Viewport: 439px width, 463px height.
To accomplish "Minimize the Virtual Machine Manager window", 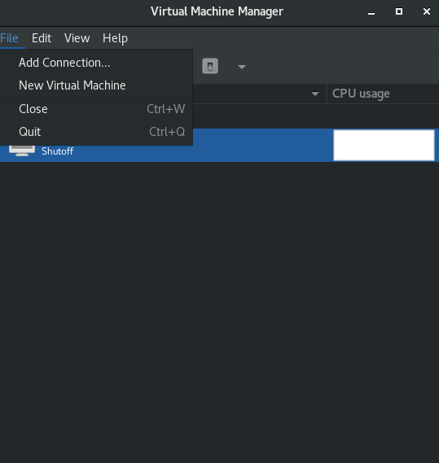I will [x=371, y=12].
